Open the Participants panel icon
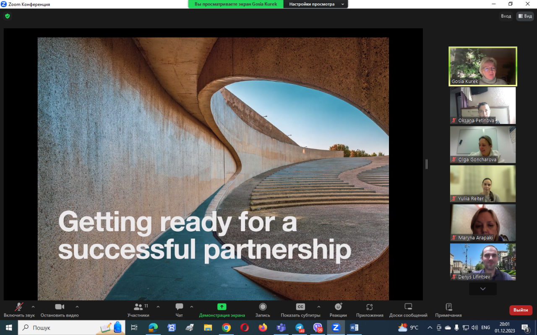This screenshot has width=537, height=335. 138,307
